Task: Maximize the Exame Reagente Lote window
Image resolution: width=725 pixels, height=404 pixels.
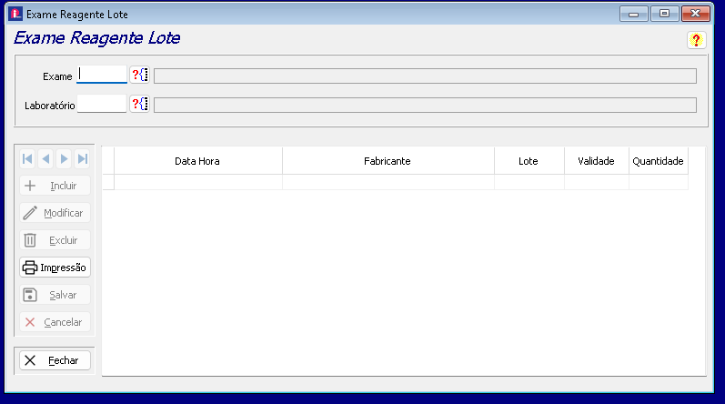Action: [665, 14]
